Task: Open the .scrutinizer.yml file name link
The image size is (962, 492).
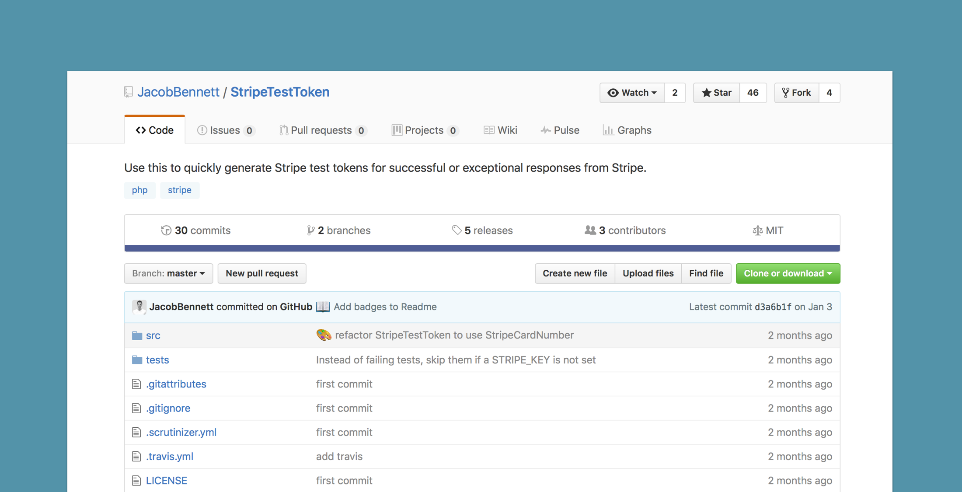Action: coord(181,432)
